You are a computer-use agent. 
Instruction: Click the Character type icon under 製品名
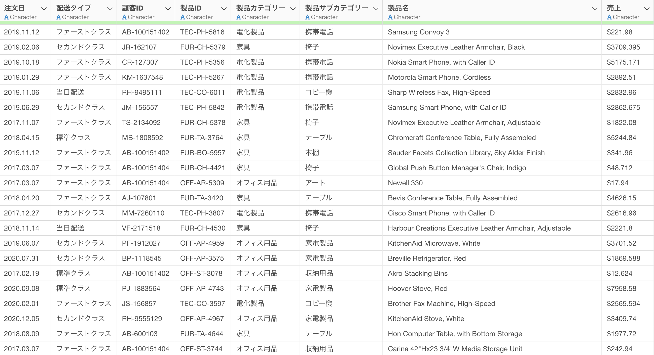(390, 17)
